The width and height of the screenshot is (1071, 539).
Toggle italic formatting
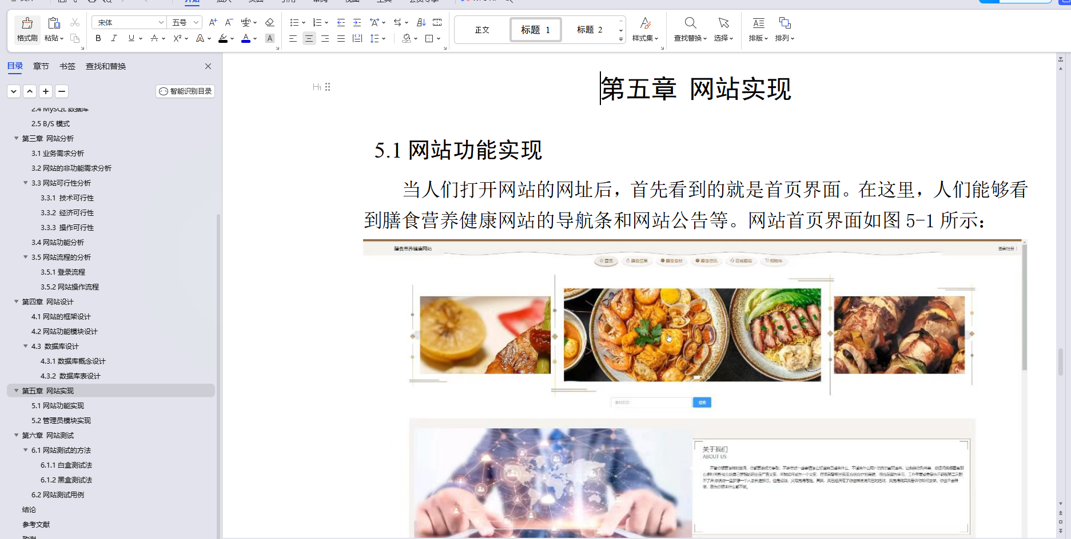[x=114, y=39]
